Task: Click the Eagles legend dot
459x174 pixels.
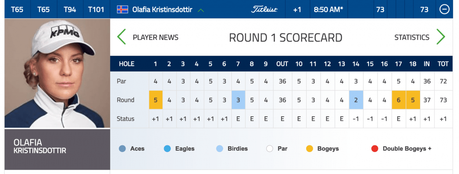Action: coord(167,149)
